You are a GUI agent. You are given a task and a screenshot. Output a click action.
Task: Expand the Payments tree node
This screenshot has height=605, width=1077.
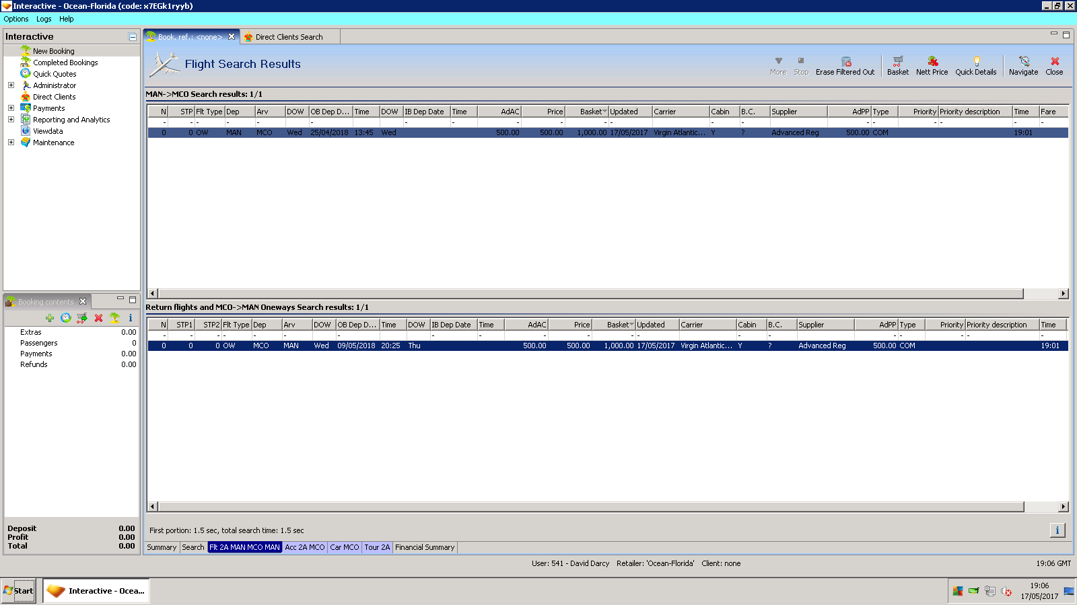pyautogui.click(x=11, y=108)
